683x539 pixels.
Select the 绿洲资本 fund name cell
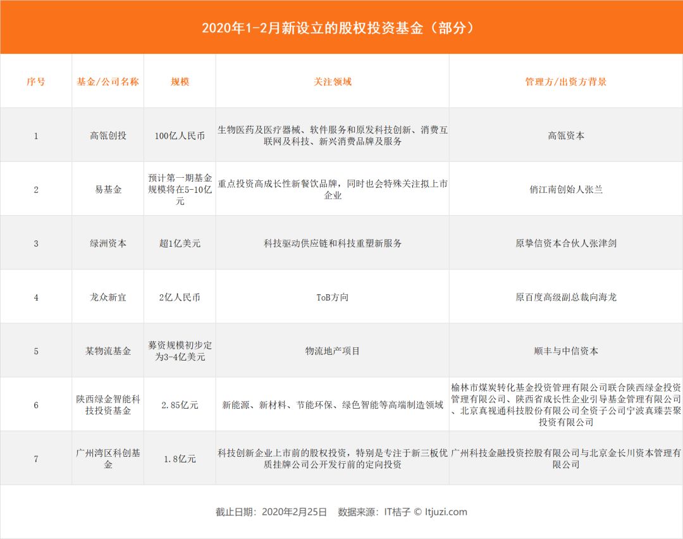point(108,243)
